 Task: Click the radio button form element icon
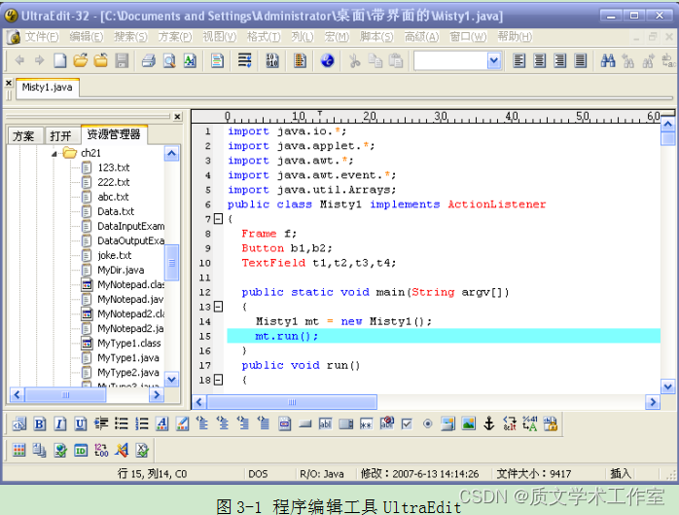click(427, 423)
